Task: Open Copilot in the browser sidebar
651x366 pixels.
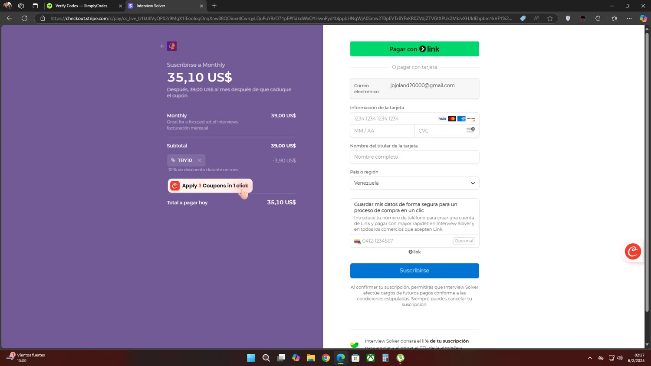Action: (x=643, y=18)
